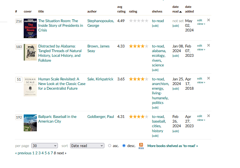240x168 pixels.
Task: Select descending sort order radio button
Action: (124, 146)
